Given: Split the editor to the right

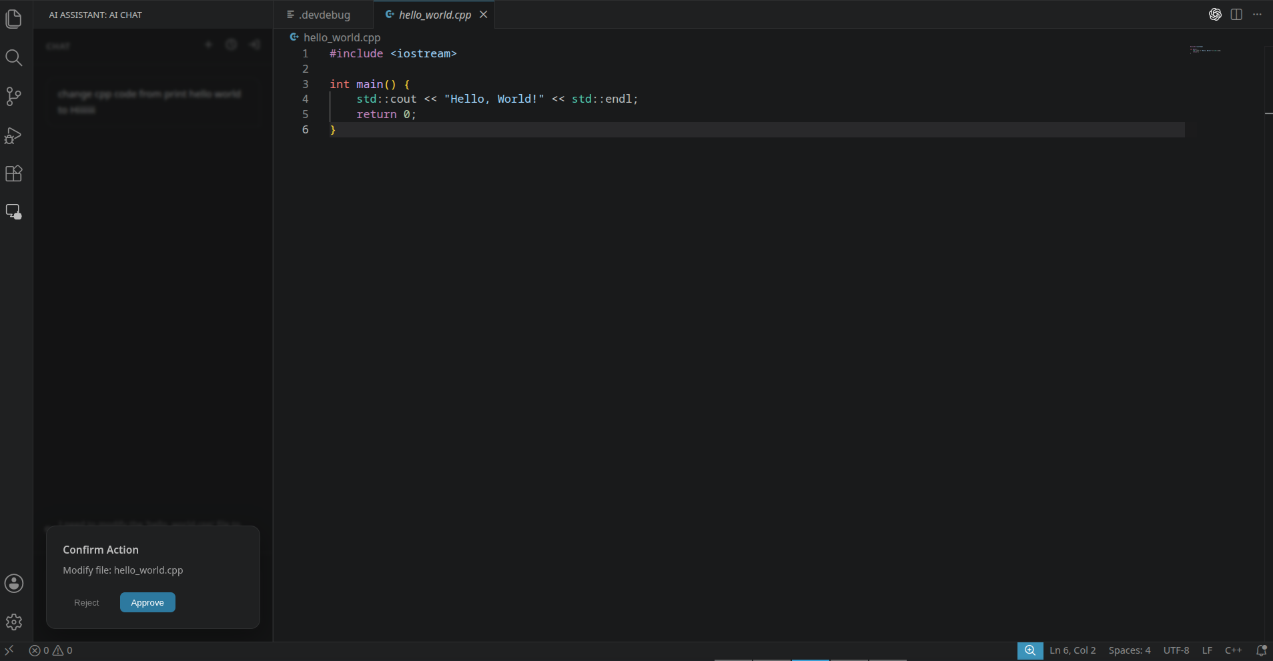Looking at the screenshot, I should coord(1236,15).
